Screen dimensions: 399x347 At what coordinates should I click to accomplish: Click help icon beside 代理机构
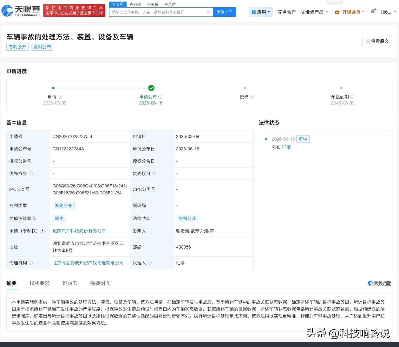point(31,263)
